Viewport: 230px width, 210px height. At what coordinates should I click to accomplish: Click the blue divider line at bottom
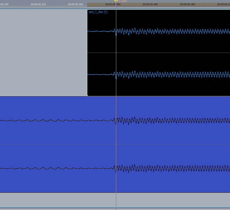[110, 208]
